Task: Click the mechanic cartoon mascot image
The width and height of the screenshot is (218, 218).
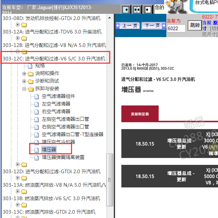Action: point(176,7)
